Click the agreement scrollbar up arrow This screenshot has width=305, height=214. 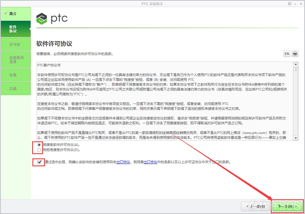click(296, 64)
